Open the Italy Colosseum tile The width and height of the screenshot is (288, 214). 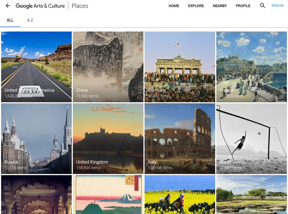point(180,139)
